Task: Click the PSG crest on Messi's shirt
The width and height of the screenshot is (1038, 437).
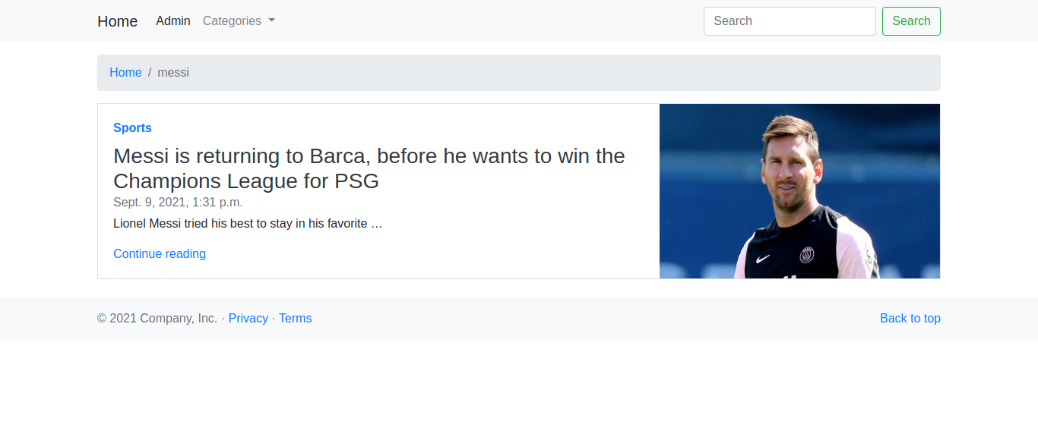Action: click(807, 255)
